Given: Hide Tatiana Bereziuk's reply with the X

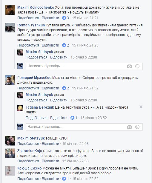Looking at the screenshot, I should (141, 107).
